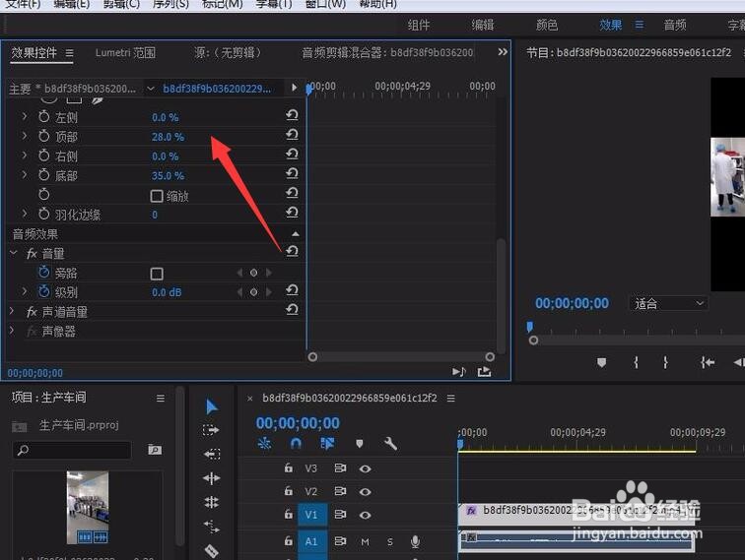Reset the 右侧 crop value
The height and width of the screenshot is (560, 745).
[293, 155]
